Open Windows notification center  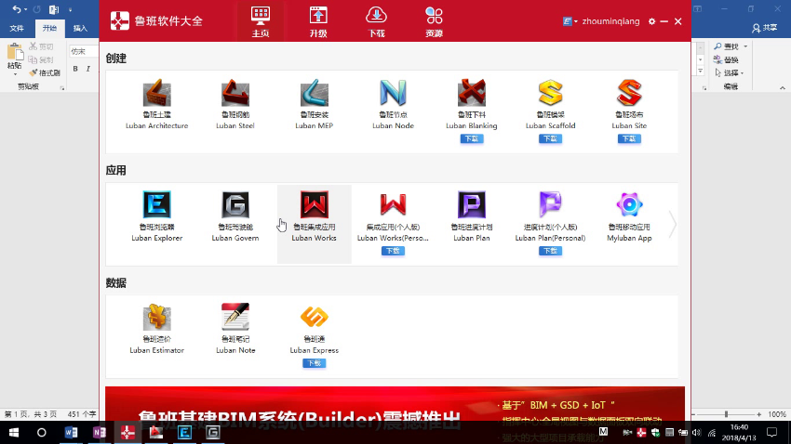[x=771, y=433]
